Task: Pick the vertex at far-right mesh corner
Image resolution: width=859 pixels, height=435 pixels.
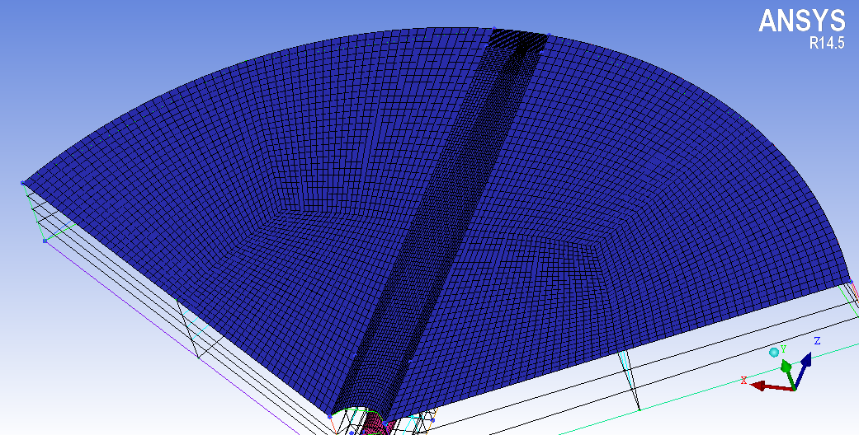Action: [x=848, y=283]
